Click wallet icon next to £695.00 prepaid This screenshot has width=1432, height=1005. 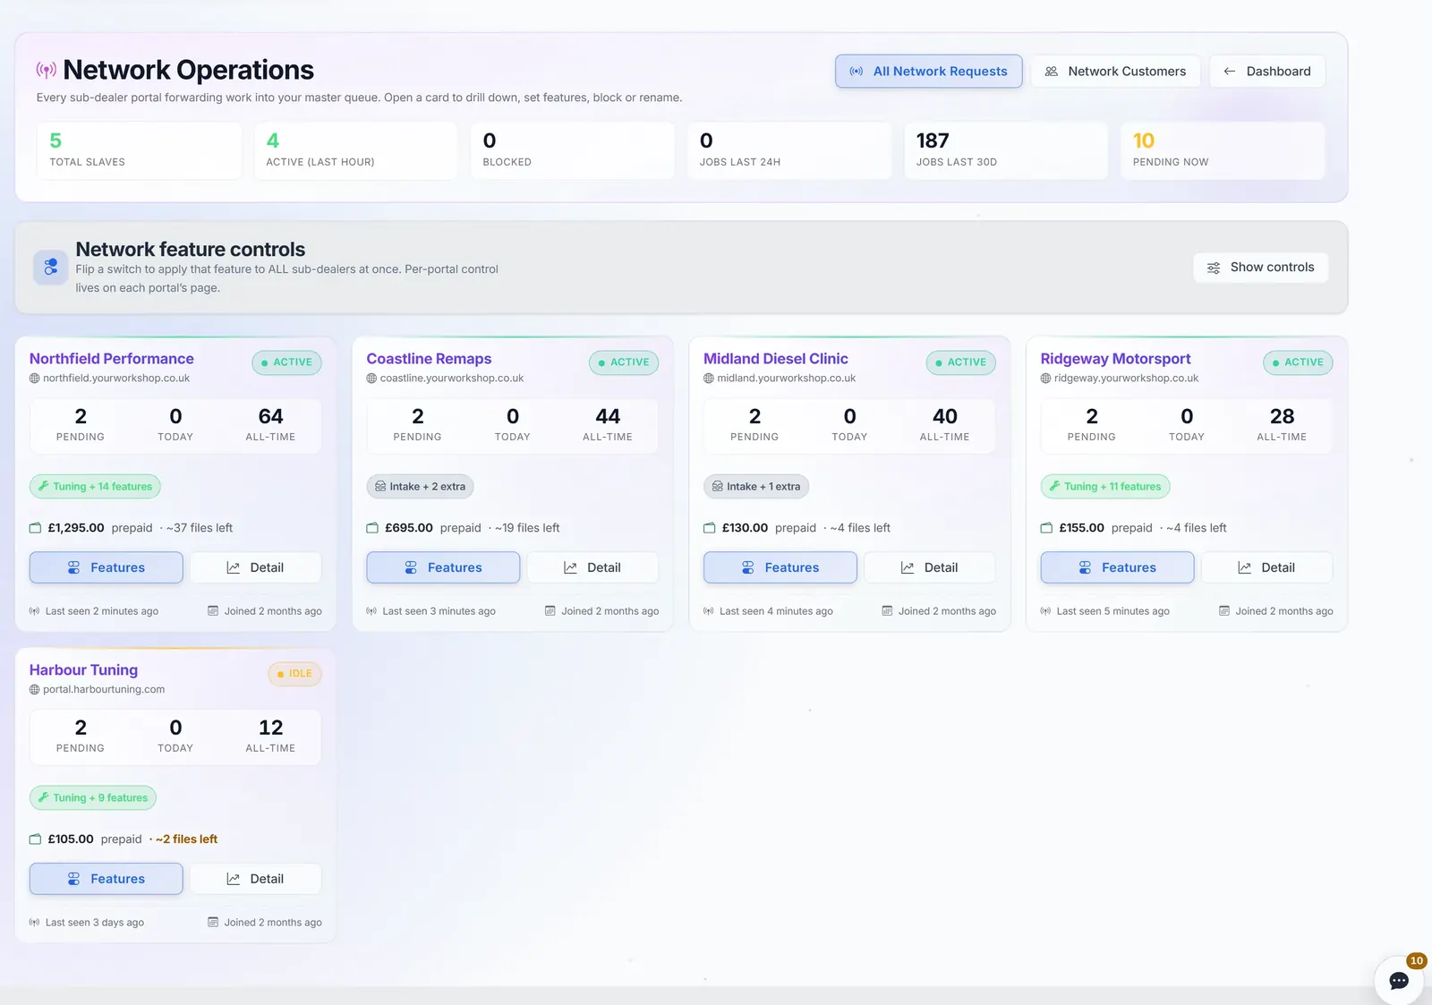pyautogui.click(x=372, y=528)
